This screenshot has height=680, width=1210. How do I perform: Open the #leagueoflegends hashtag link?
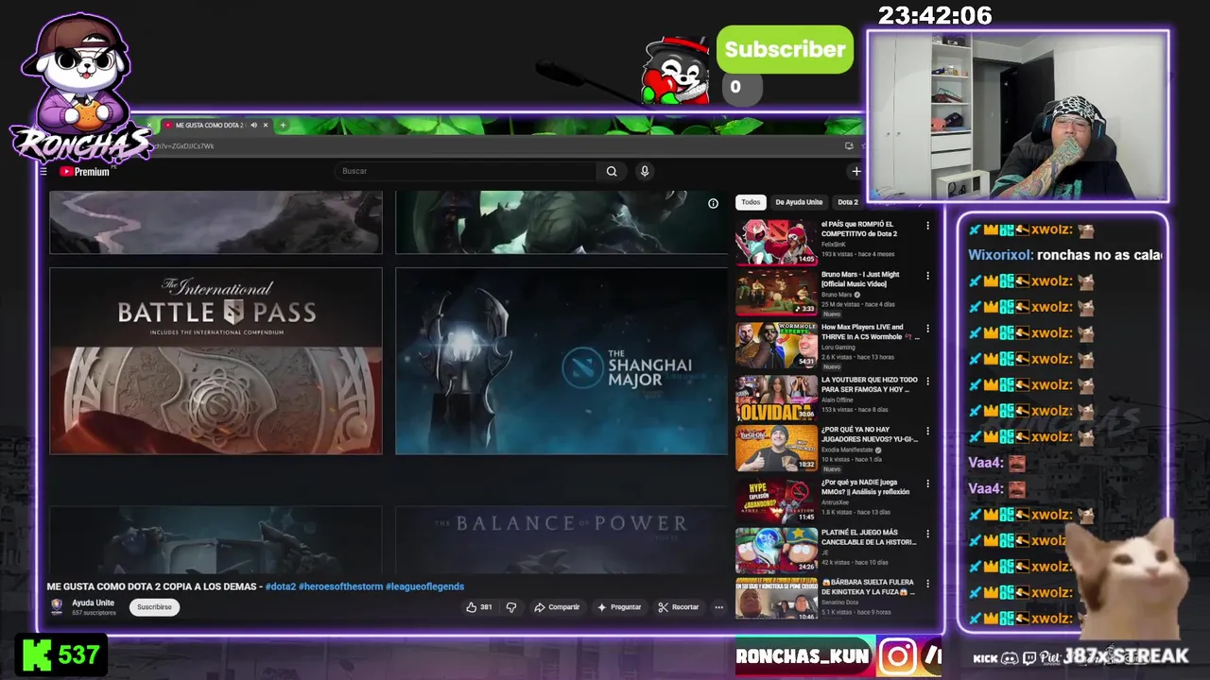(424, 586)
